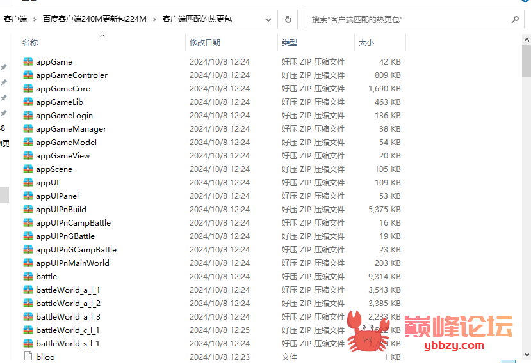Click the battleWorld_a_l_2 zip icon
Screen dimensions: 531x363
[28, 303]
